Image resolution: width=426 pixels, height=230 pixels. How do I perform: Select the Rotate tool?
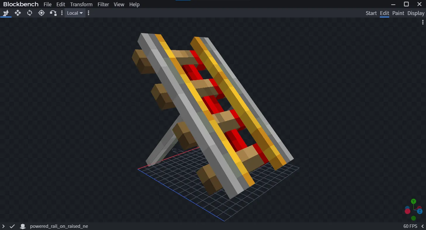30,13
